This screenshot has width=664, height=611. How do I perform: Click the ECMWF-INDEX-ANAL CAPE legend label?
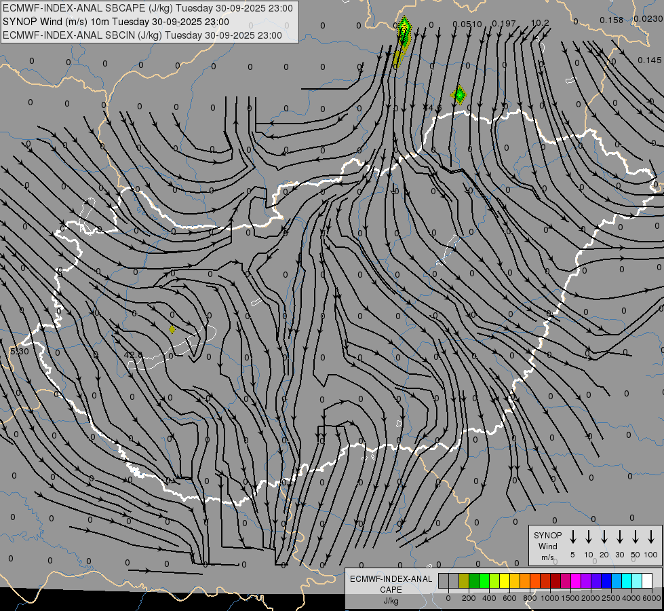[391, 584]
